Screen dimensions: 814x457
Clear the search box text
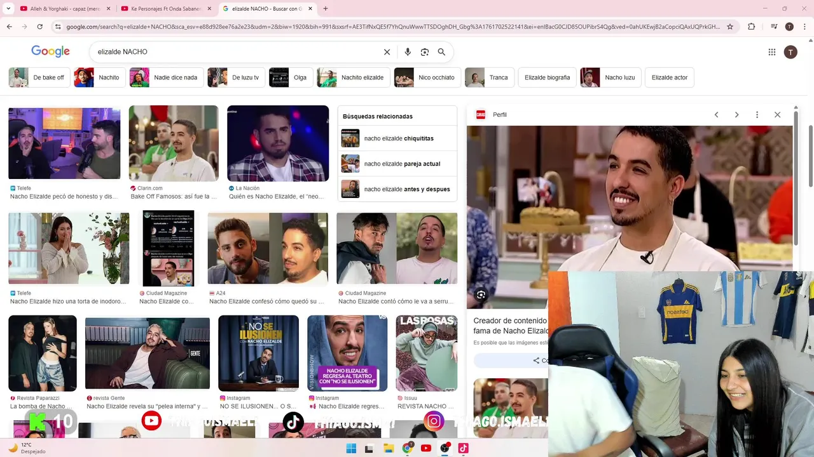click(x=387, y=52)
